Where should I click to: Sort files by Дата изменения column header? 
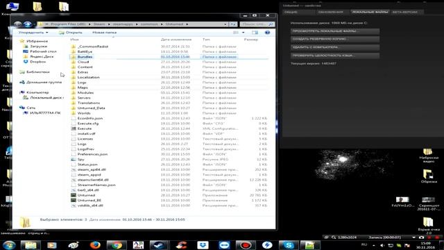click(176, 40)
